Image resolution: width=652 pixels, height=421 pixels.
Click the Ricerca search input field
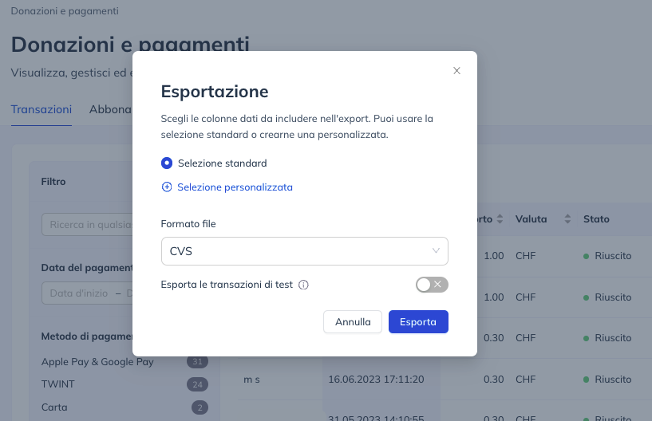pos(87,224)
